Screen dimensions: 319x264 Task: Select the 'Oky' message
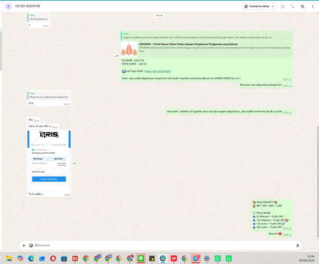tap(33, 120)
